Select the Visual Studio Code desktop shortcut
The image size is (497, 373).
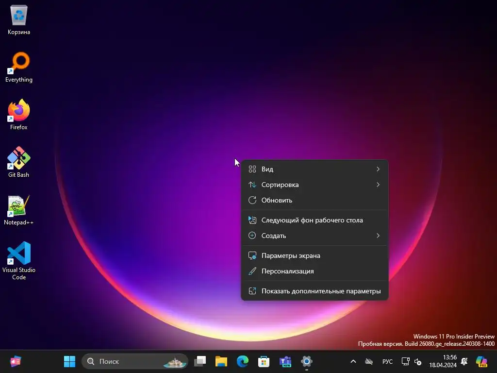(19, 261)
